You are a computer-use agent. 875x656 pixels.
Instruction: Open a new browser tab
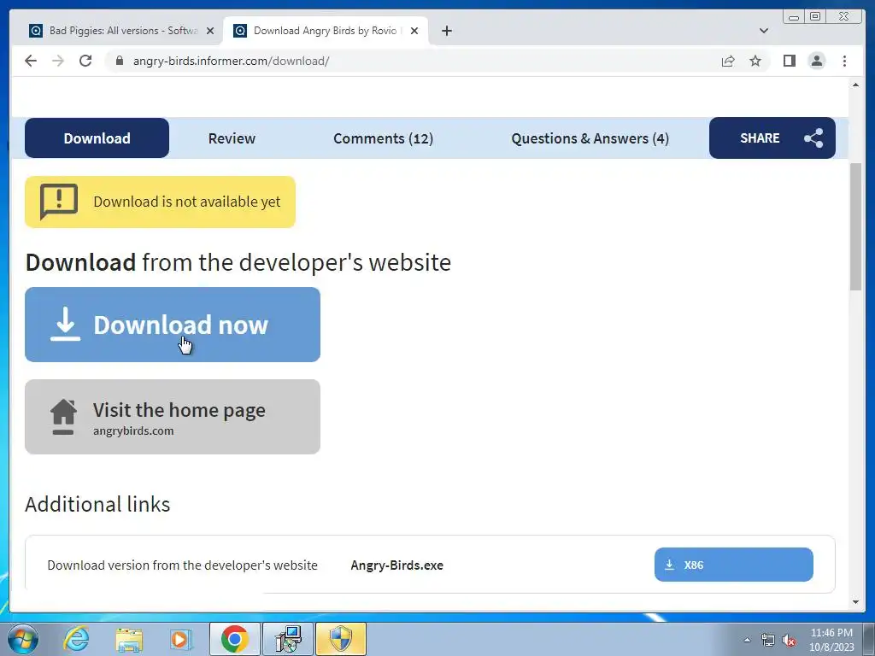[446, 31]
